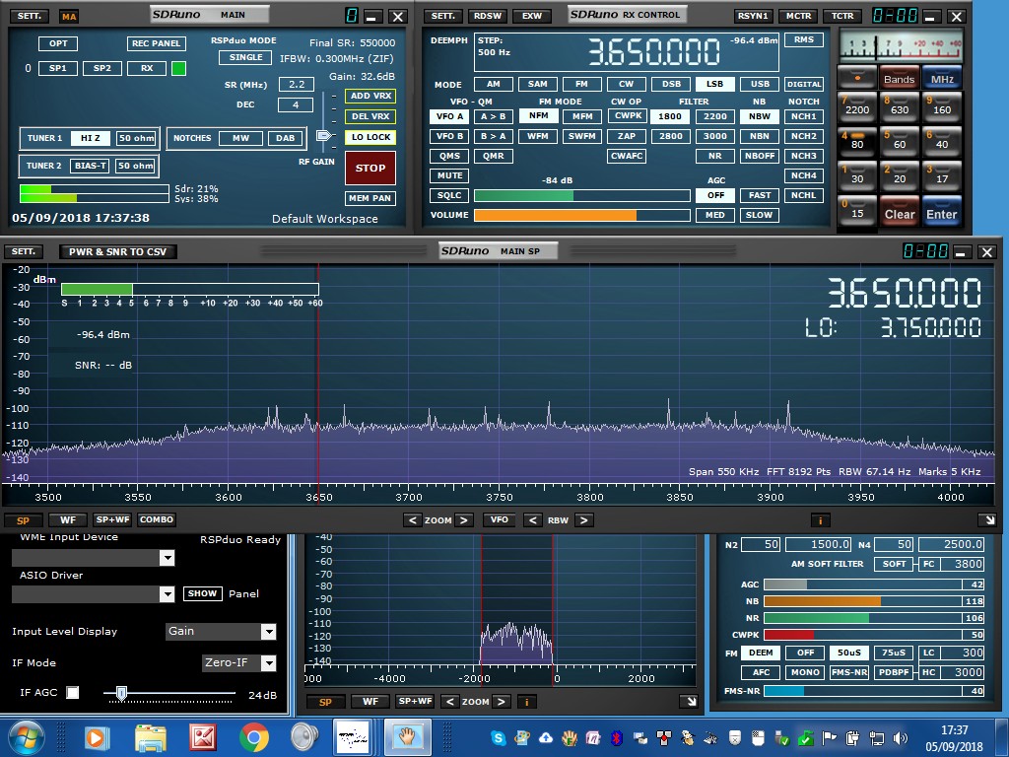Click the Bluetooth tray icon

tap(617, 737)
